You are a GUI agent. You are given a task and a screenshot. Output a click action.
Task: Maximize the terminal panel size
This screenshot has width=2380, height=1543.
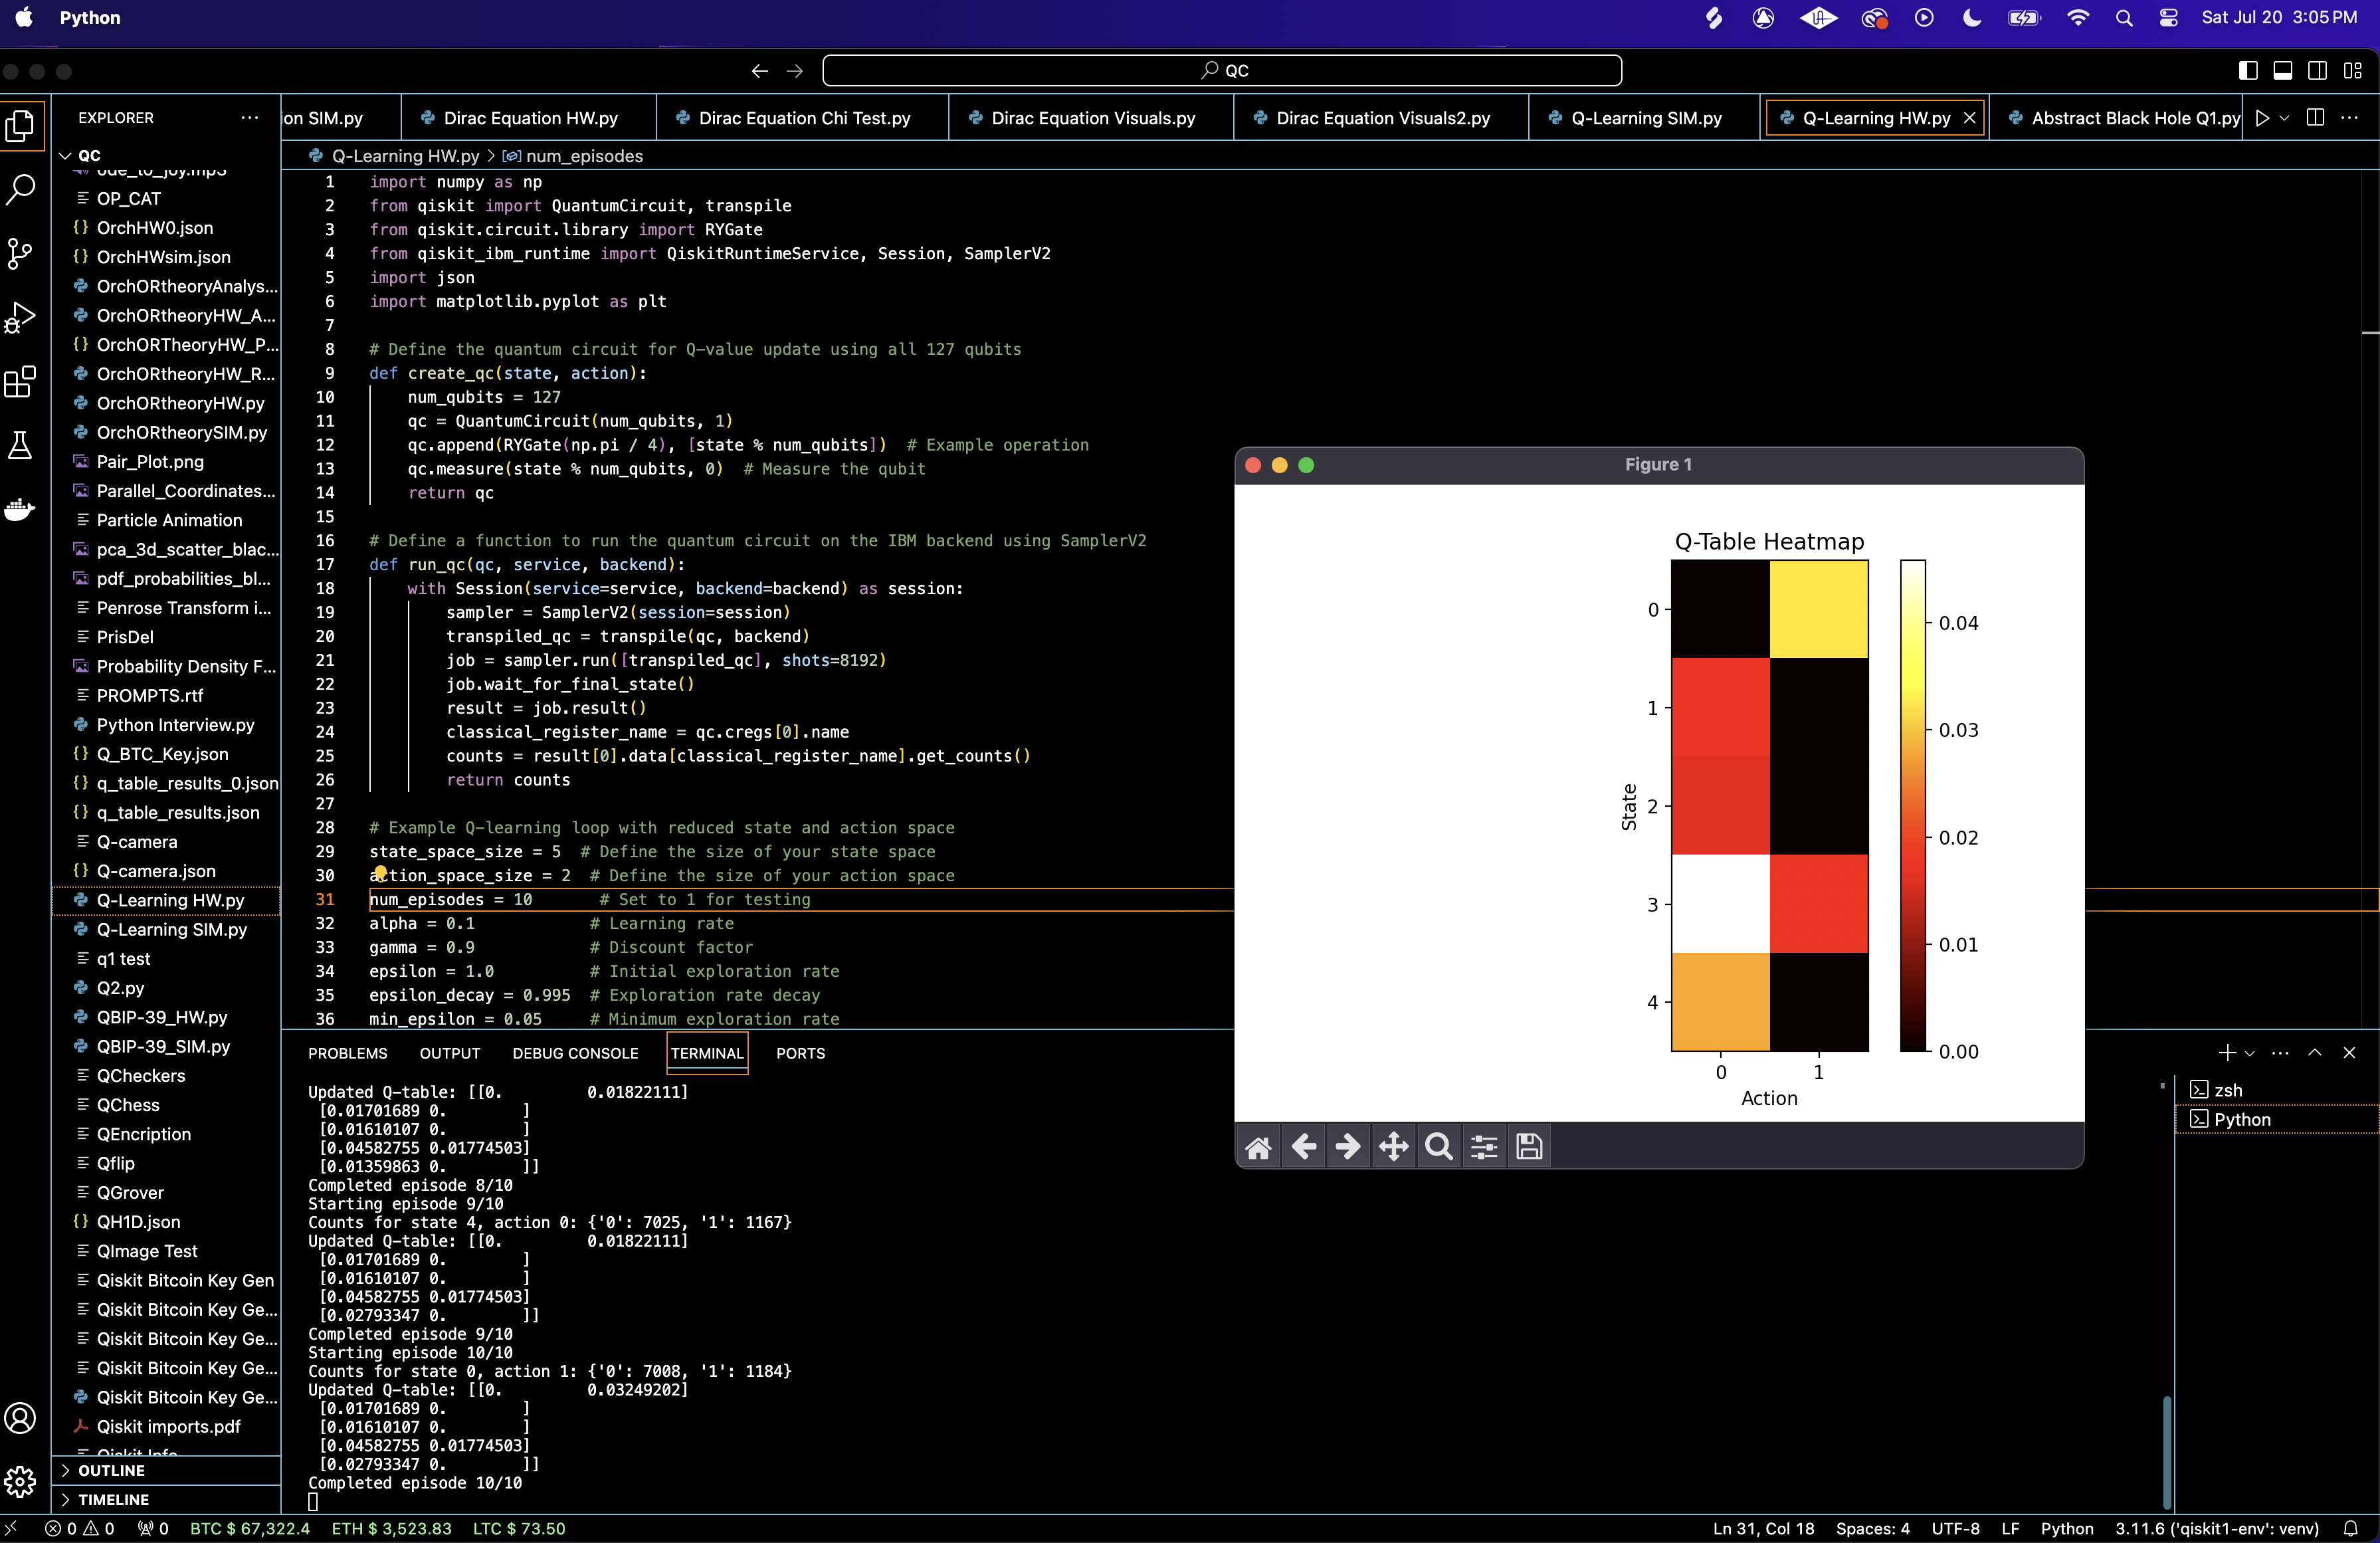click(2314, 1053)
